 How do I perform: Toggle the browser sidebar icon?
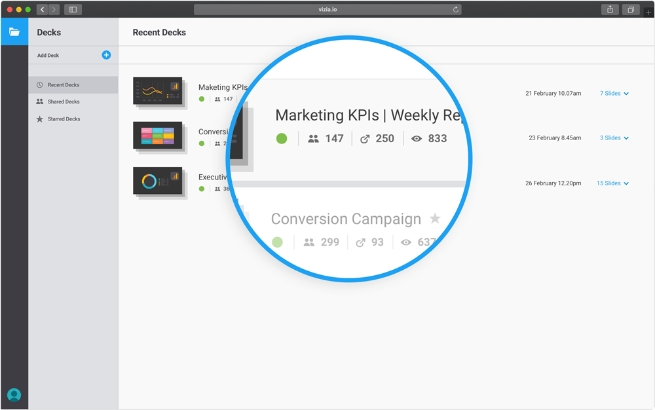73,10
